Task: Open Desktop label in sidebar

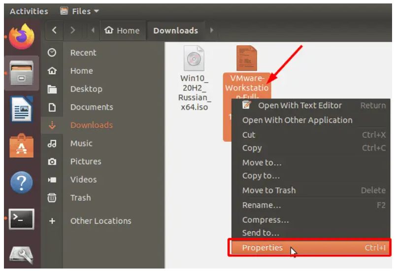Action: (86, 89)
